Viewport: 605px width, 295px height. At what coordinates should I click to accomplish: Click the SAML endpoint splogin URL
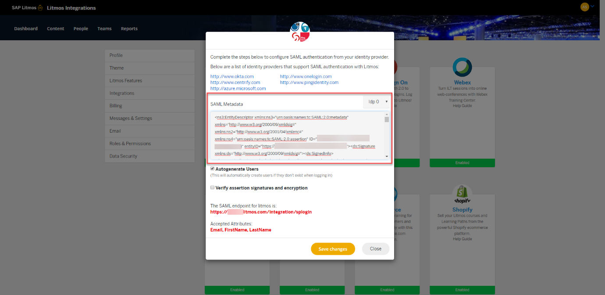point(261,212)
